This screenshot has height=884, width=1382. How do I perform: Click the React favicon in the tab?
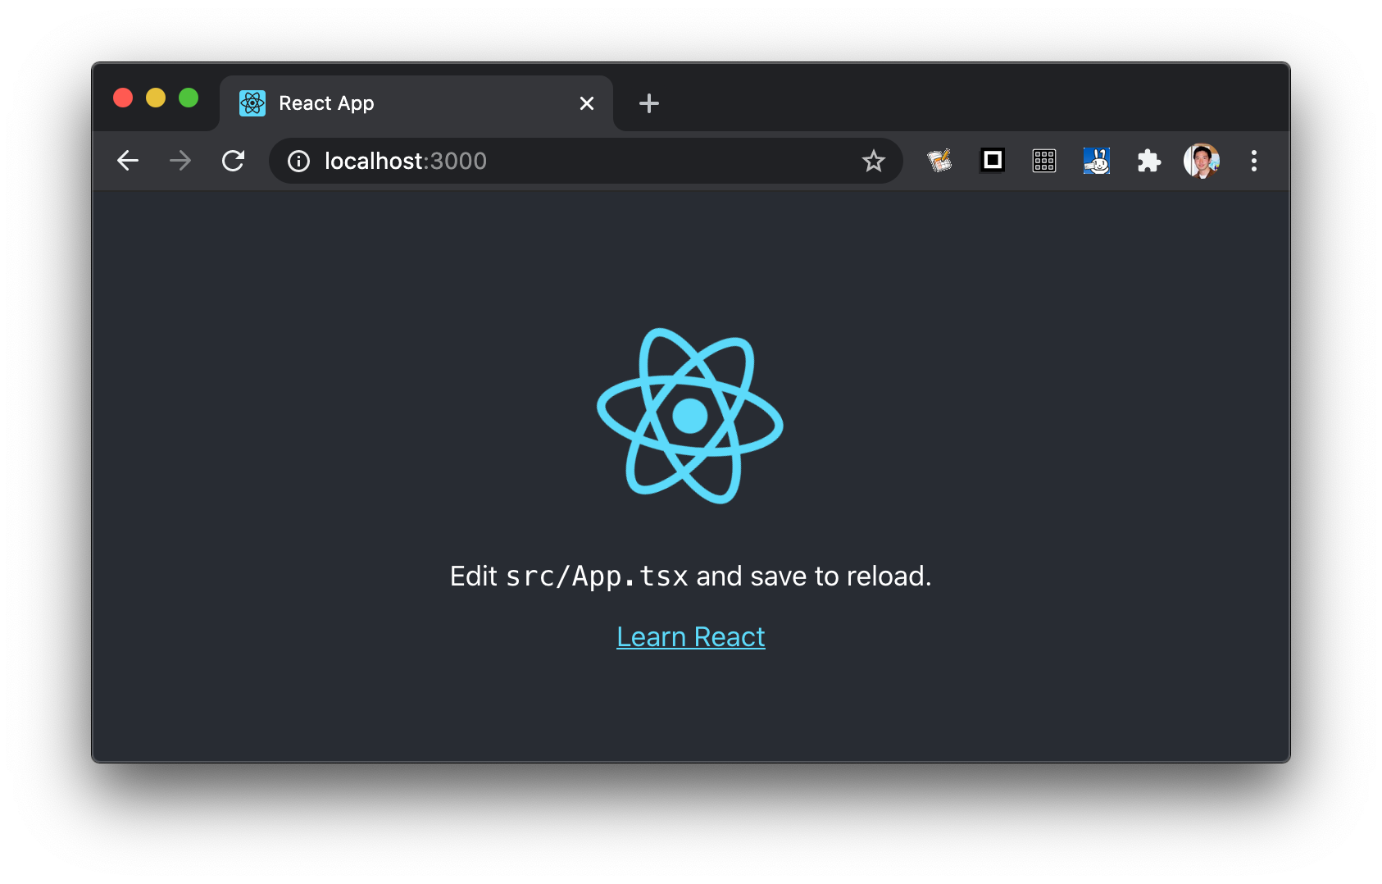(x=252, y=103)
